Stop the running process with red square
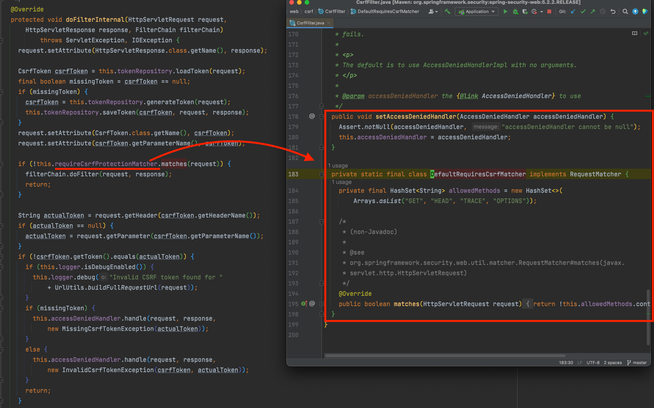654x408 pixels. pos(549,11)
